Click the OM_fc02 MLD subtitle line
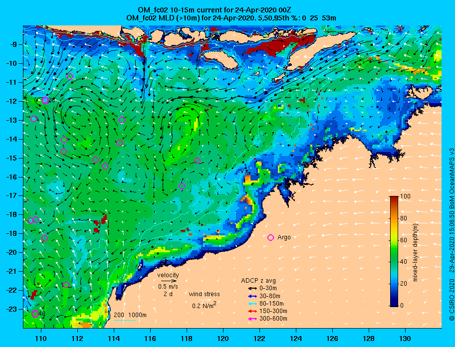Screen dimensions: 455x347 pyautogui.click(x=231, y=18)
